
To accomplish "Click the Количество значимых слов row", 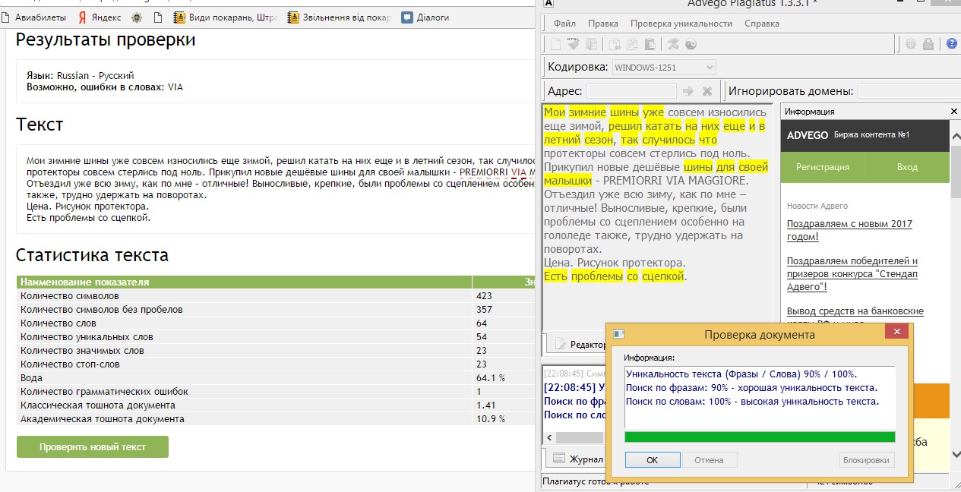I will pos(275,351).
